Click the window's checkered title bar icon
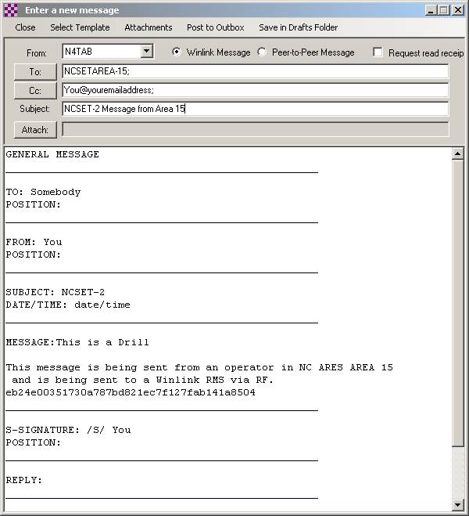Screen dimensions: 469x516 (x=10, y=10)
